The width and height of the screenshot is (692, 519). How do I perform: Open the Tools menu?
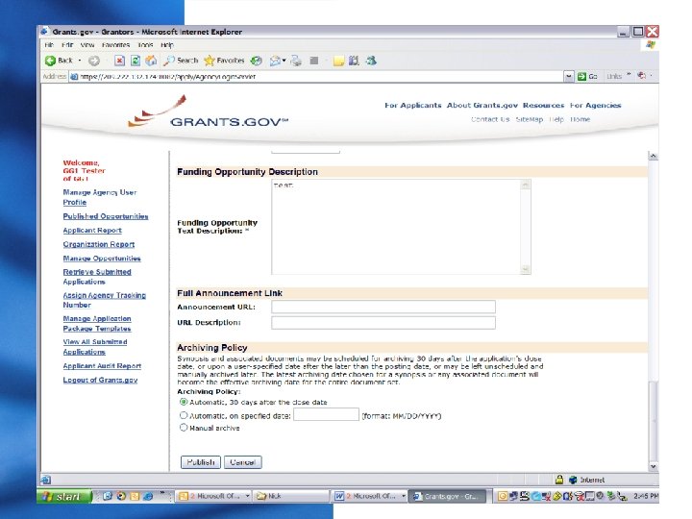point(145,45)
